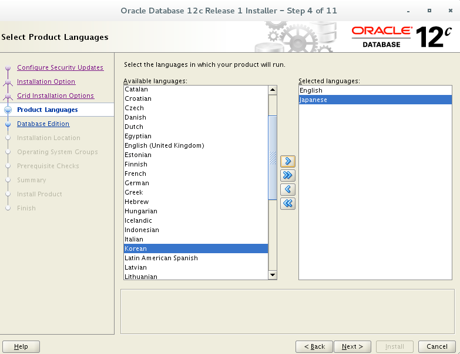Click the scrollbar track below the thumb

pos(273,235)
